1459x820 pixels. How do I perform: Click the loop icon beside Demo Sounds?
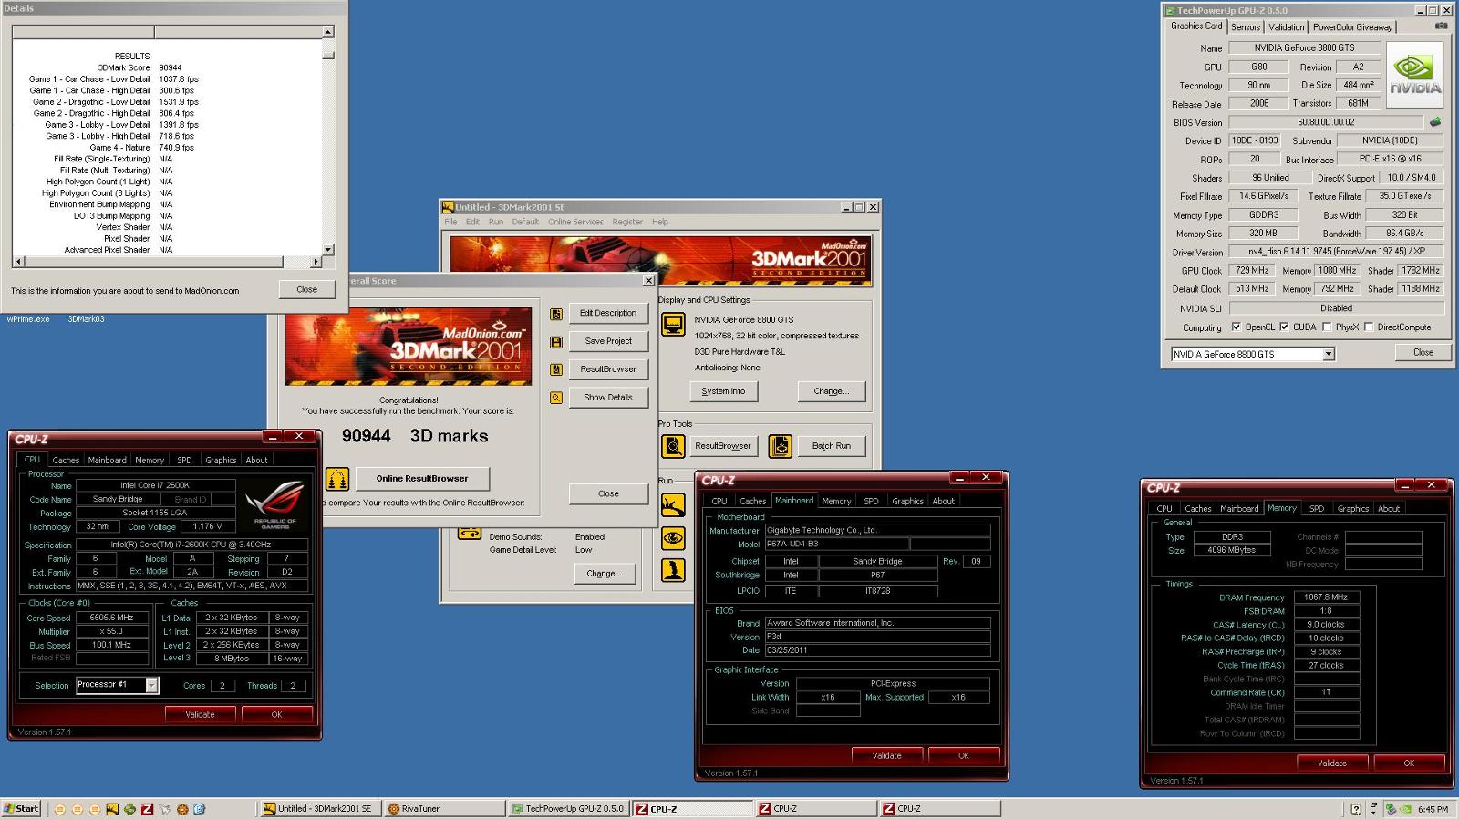(x=470, y=533)
